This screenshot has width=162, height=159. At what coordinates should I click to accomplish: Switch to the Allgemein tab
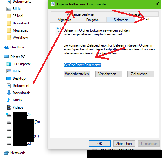64,20
